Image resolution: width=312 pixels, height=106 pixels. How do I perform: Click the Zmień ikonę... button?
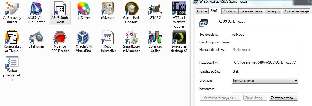(x=255, y=98)
